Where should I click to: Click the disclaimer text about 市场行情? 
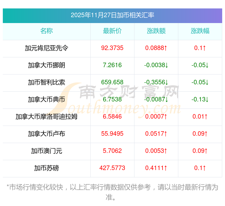click(112, 192)
